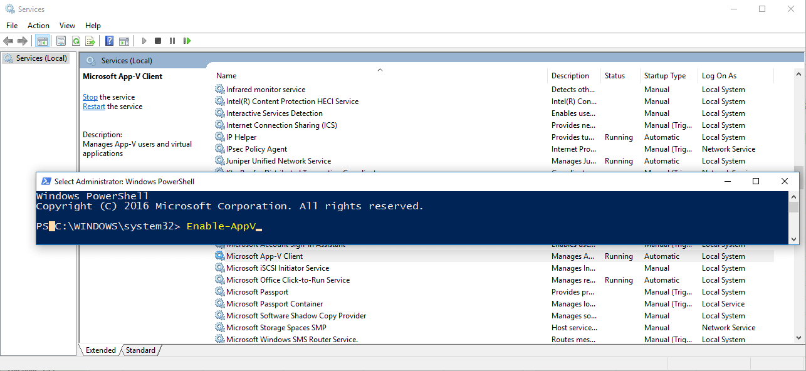This screenshot has width=806, height=371.
Task: Toggle the console tree visibility icon
Action: 42,41
